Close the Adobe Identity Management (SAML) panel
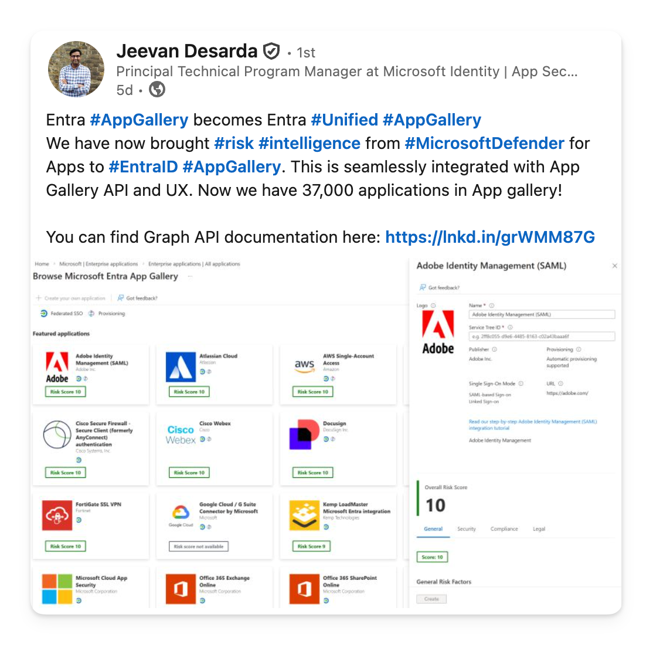653x645 pixels. pos(615,266)
